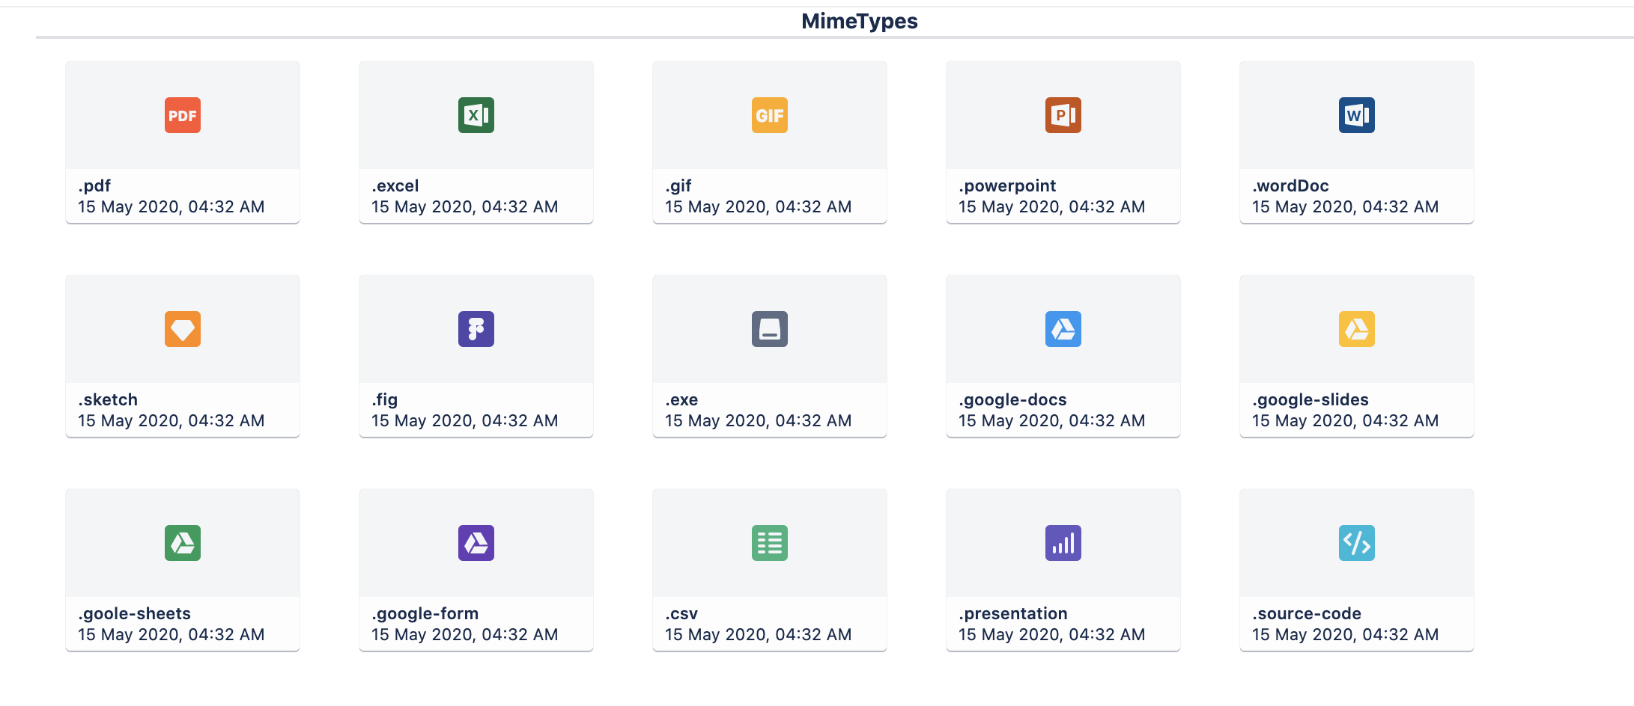
Task: Select the .google-slides file name
Action: pos(1310,399)
